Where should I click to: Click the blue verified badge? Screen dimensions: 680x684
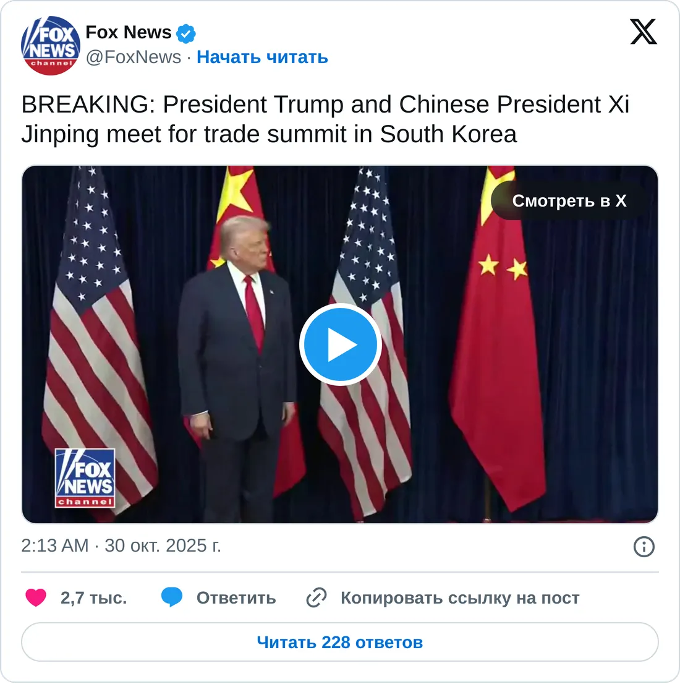(x=186, y=33)
